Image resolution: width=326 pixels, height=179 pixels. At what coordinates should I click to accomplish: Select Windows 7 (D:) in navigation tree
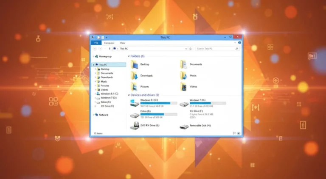pos(109,98)
